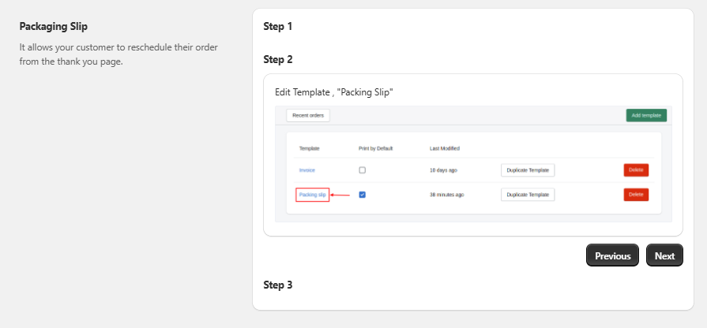Viewport: 707px width, 328px height.
Task: Expand the Step 1 section
Action: (278, 26)
